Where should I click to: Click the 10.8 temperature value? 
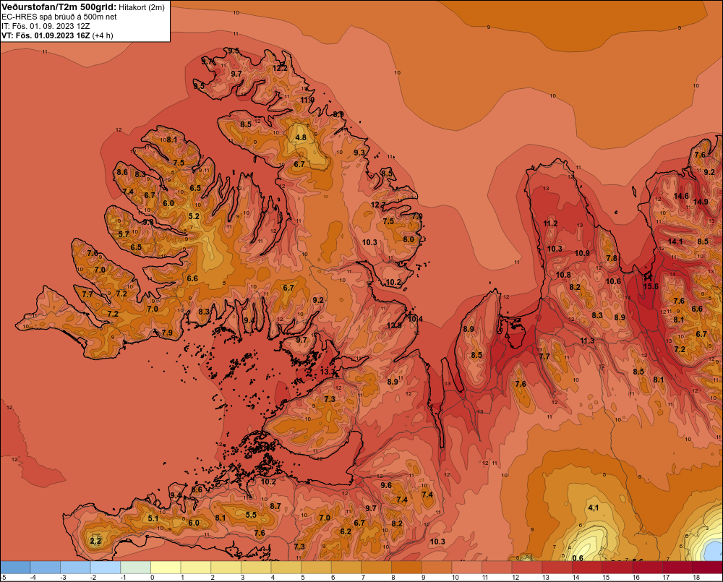pos(563,275)
